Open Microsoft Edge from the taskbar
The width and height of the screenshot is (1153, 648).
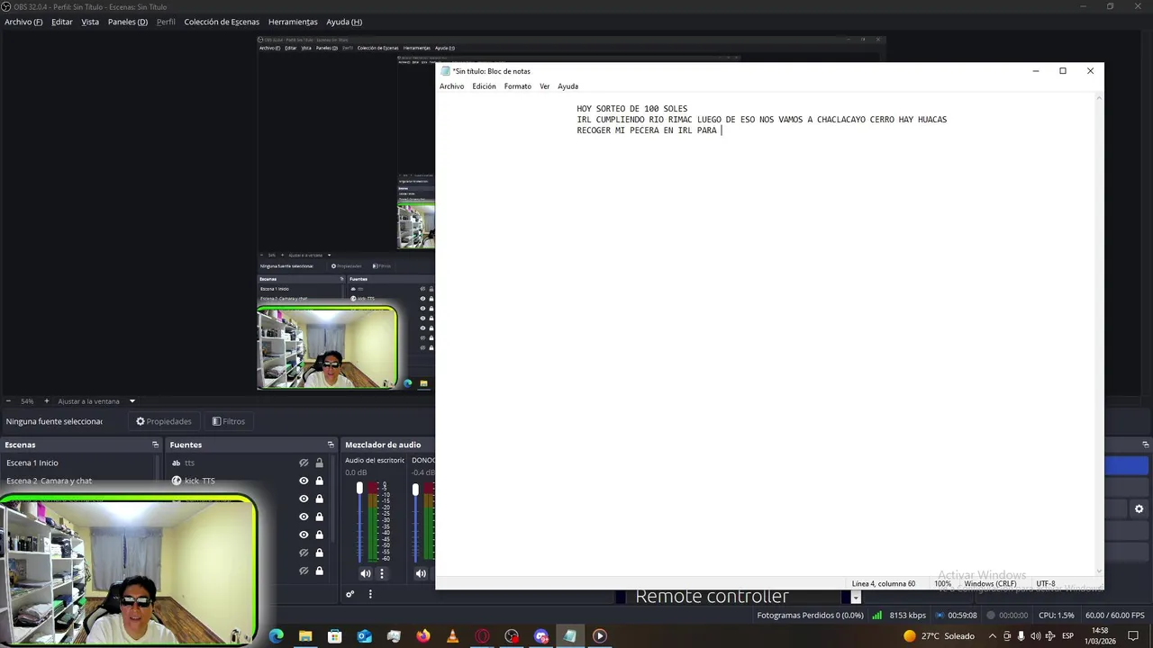pyautogui.click(x=277, y=636)
